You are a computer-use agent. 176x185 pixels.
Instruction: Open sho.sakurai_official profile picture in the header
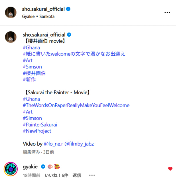[x=11, y=13]
